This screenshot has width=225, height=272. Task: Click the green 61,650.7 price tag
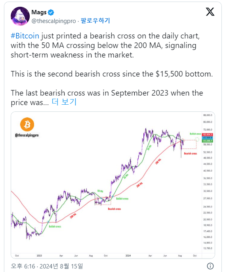208,141
